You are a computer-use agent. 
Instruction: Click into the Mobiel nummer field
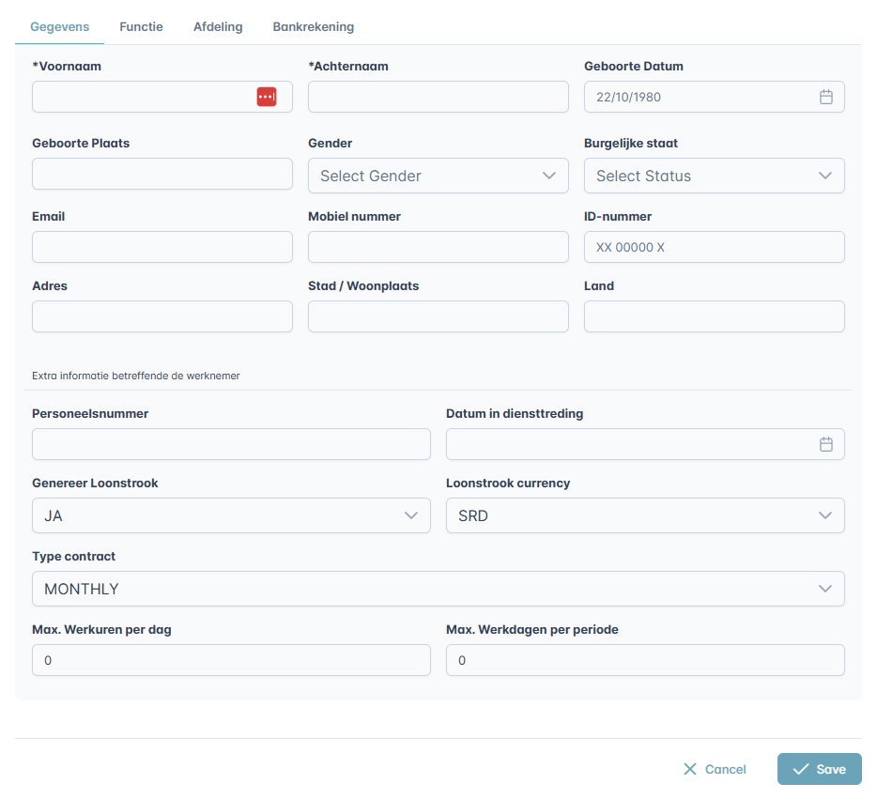pyautogui.click(x=438, y=247)
